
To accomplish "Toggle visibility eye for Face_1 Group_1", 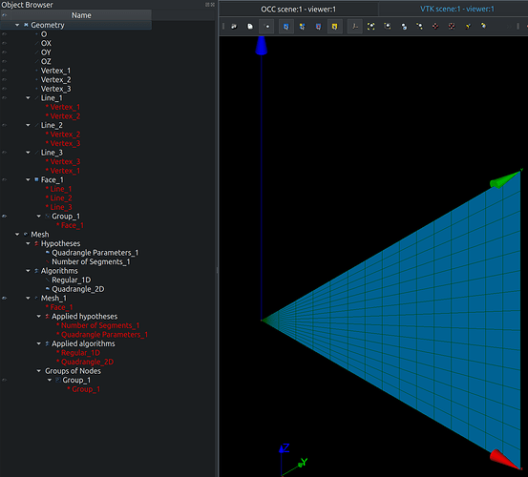I will click(5, 217).
